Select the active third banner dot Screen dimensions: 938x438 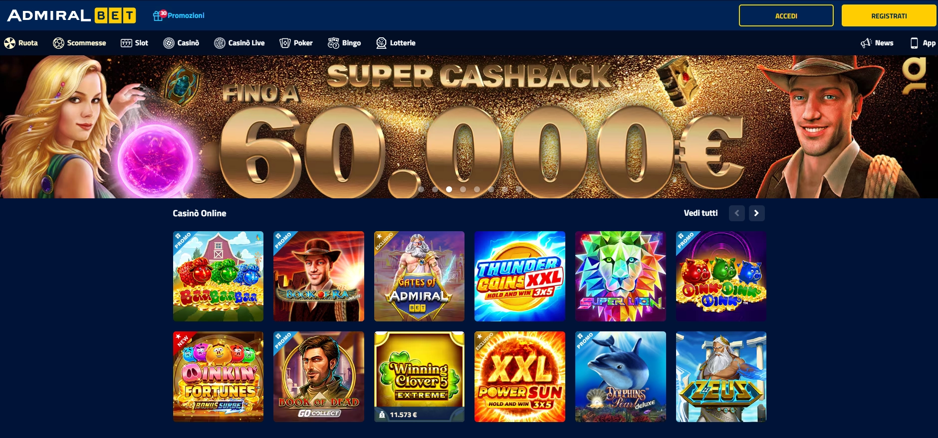(x=449, y=189)
